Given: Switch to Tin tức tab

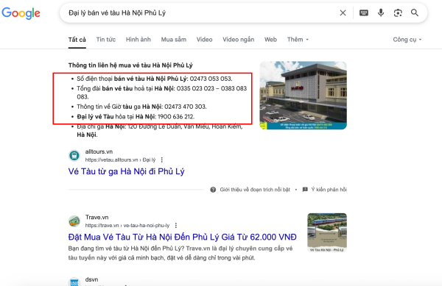Looking at the screenshot, I should tap(106, 40).
